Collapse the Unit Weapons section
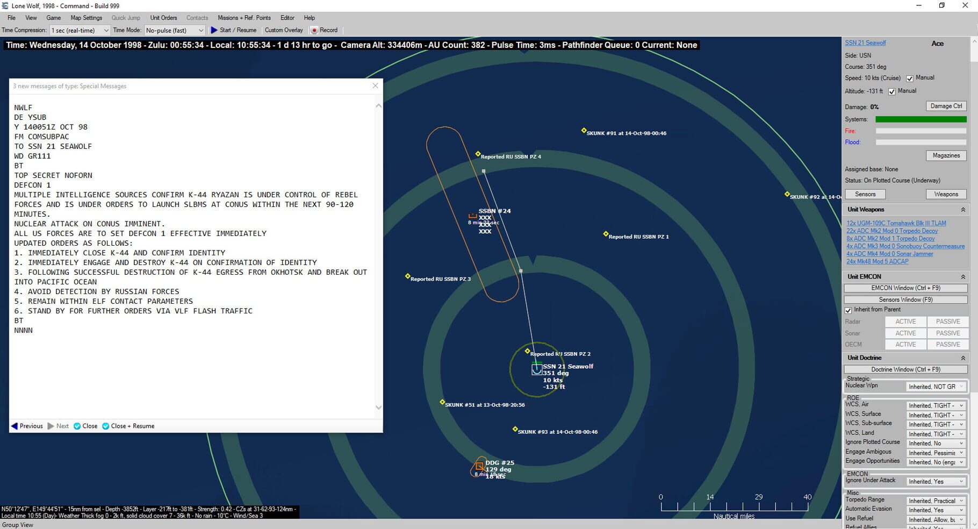Screen dimensions: 978x529 963,210
